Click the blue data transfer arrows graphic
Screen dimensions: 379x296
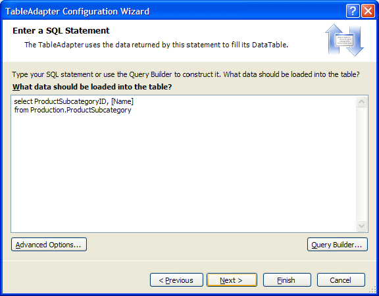(344, 40)
